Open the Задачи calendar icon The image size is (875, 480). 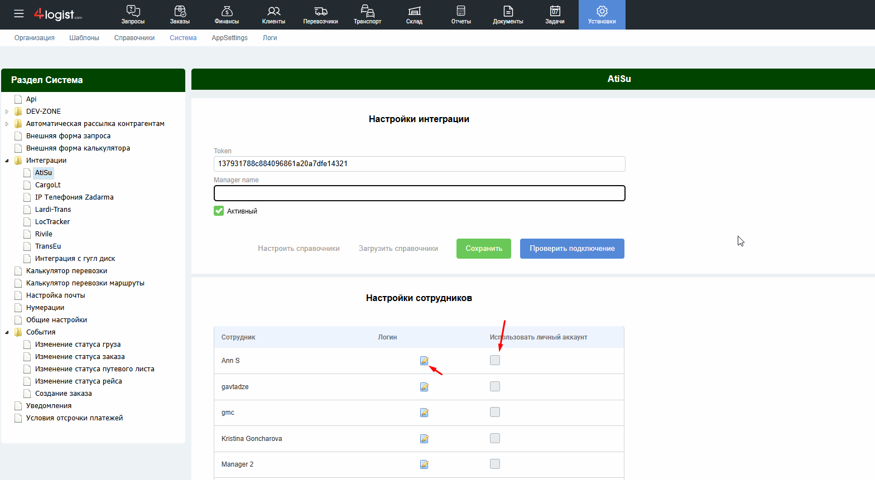coord(555,11)
